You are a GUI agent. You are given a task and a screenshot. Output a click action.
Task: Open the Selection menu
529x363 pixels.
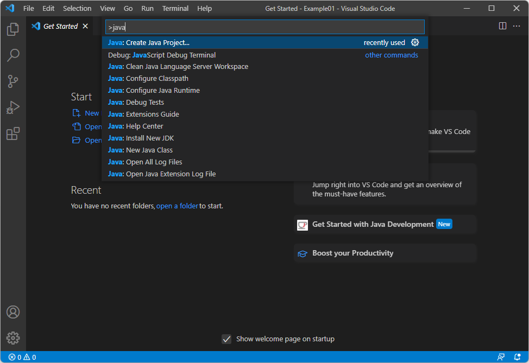pyautogui.click(x=77, y=9)
